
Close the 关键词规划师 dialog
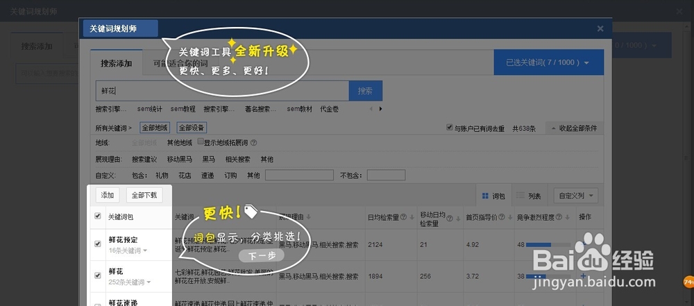600,28
